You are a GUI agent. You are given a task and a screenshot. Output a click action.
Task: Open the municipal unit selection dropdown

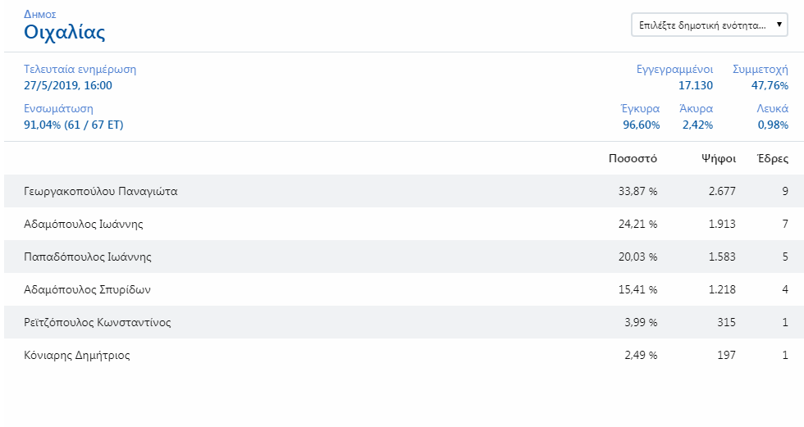point(709,25)
